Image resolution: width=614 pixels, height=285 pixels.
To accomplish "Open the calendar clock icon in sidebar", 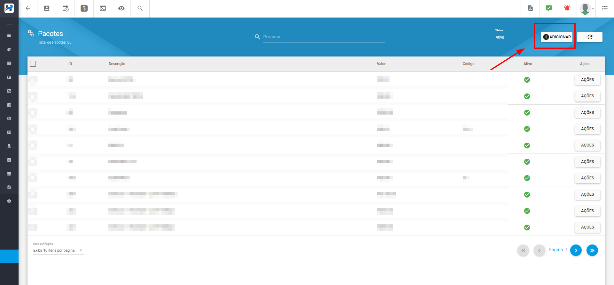I will 9,91.
